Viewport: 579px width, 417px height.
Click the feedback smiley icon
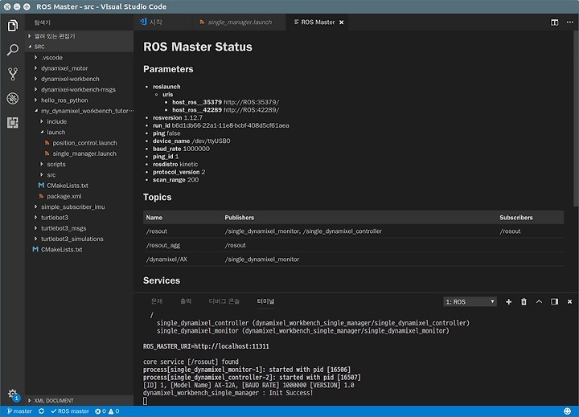click(x=568, y=411)
